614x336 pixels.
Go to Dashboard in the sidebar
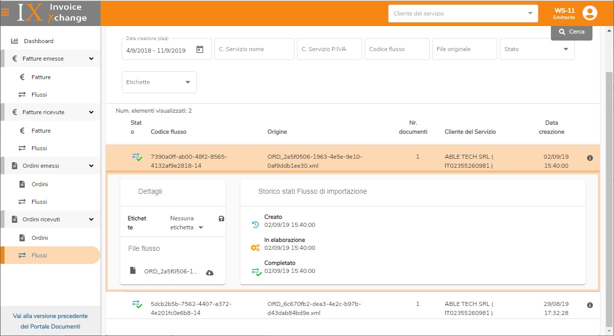(x=39, y=41)
